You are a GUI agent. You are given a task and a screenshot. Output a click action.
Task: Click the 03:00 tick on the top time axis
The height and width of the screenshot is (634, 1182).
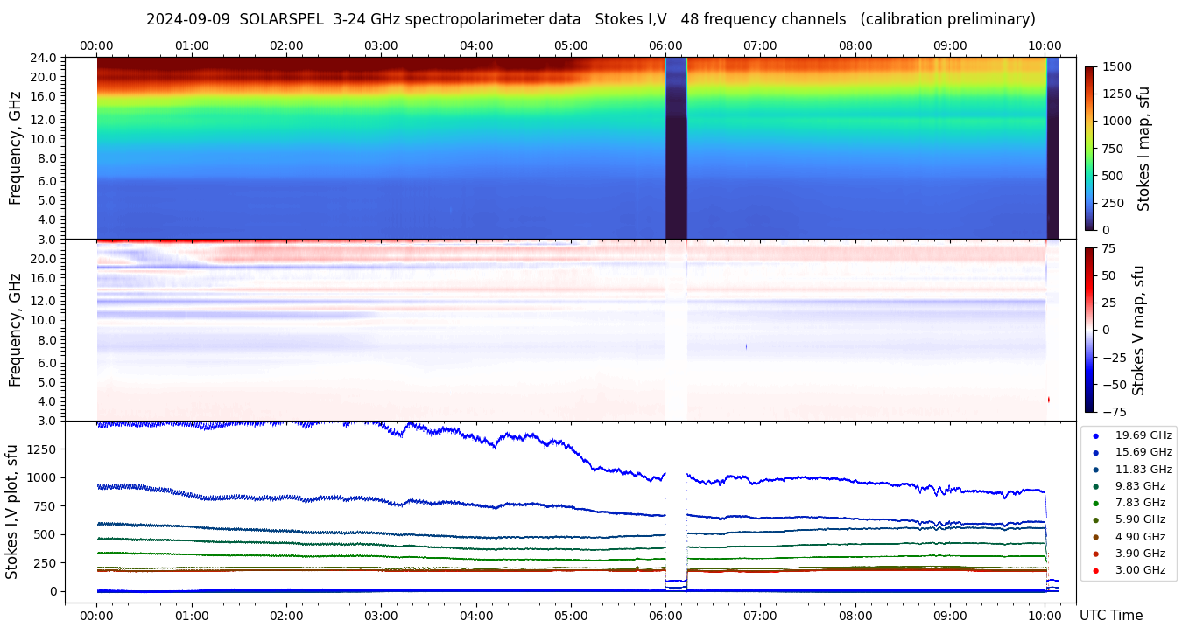click(381, 45)
